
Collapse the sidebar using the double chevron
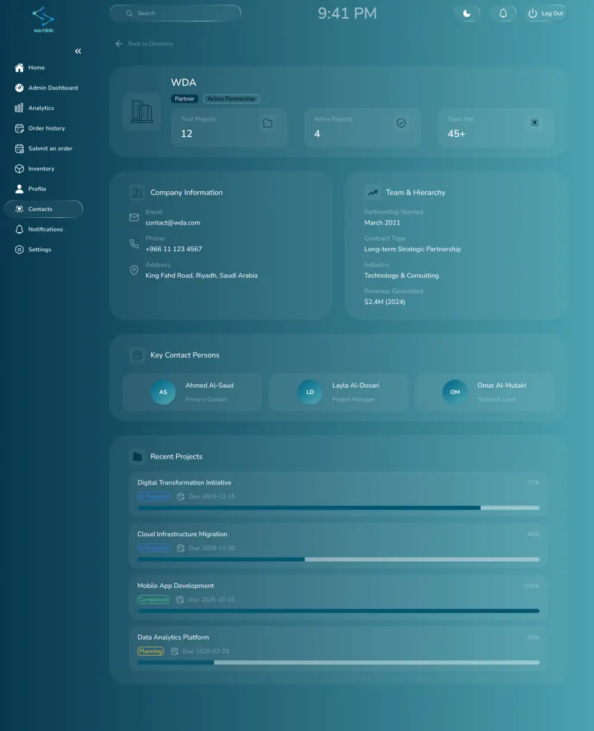coord(77,51)
